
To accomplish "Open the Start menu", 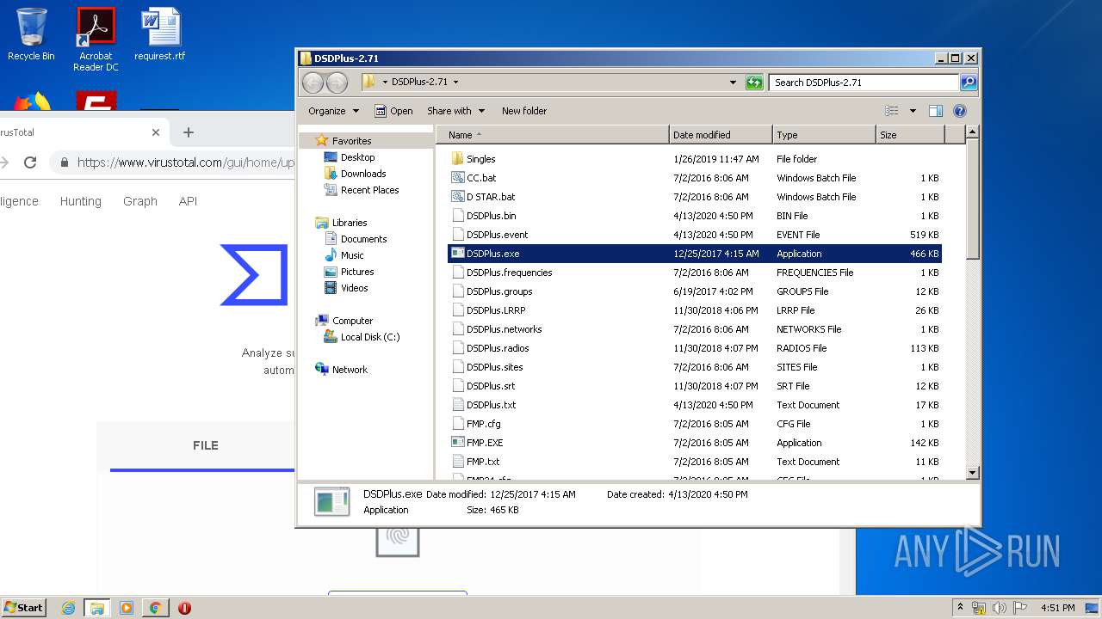I will 23,608.
